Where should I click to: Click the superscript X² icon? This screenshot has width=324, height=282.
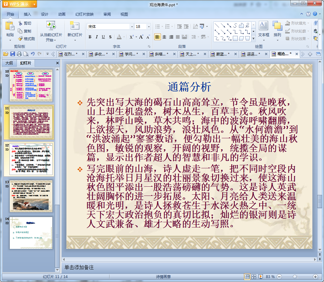pos(132,37)
